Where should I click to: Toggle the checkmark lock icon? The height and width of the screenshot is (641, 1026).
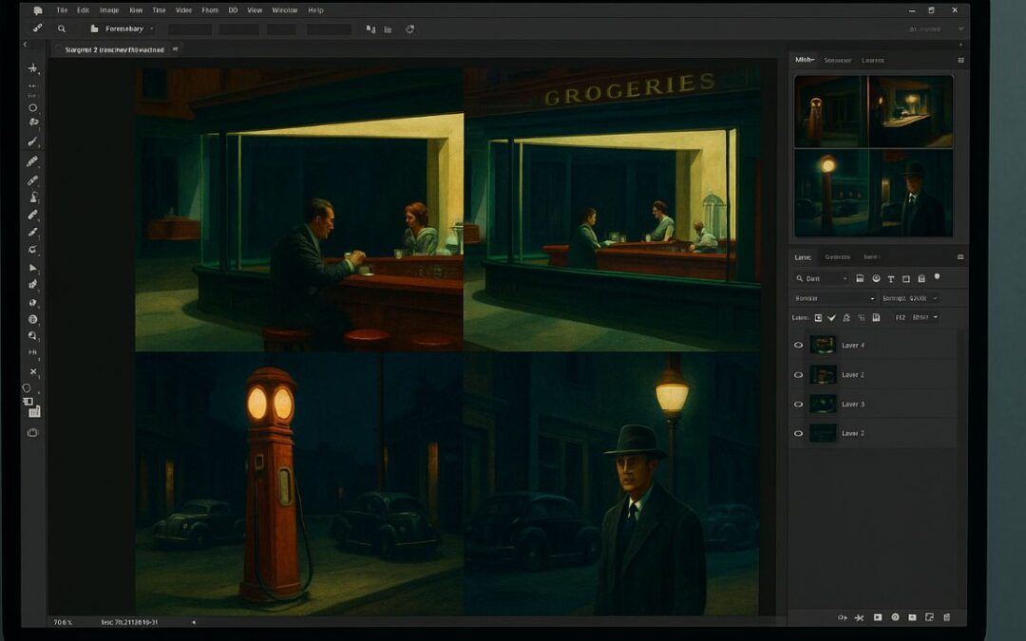pos(831,318)
